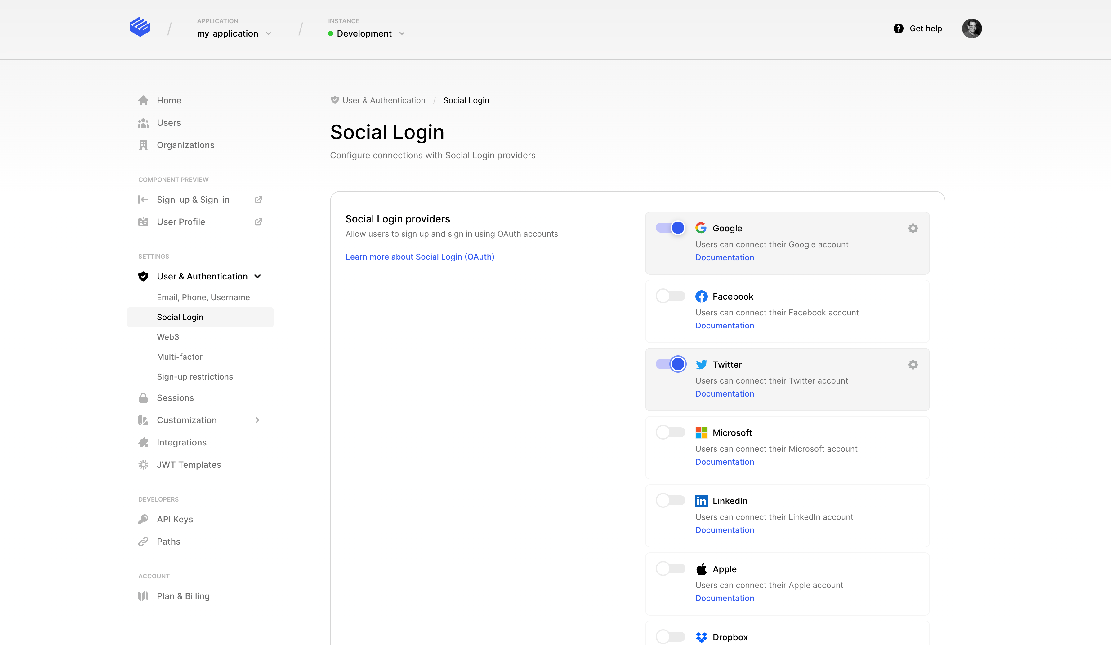Enable the Microsoft login toggle
Screen dimensions: 1111x645
pyautogui.click(x=670, y=432)
